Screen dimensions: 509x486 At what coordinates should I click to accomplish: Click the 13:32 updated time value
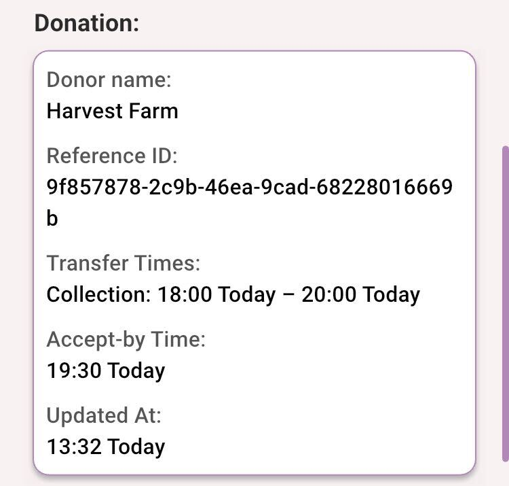74,447
